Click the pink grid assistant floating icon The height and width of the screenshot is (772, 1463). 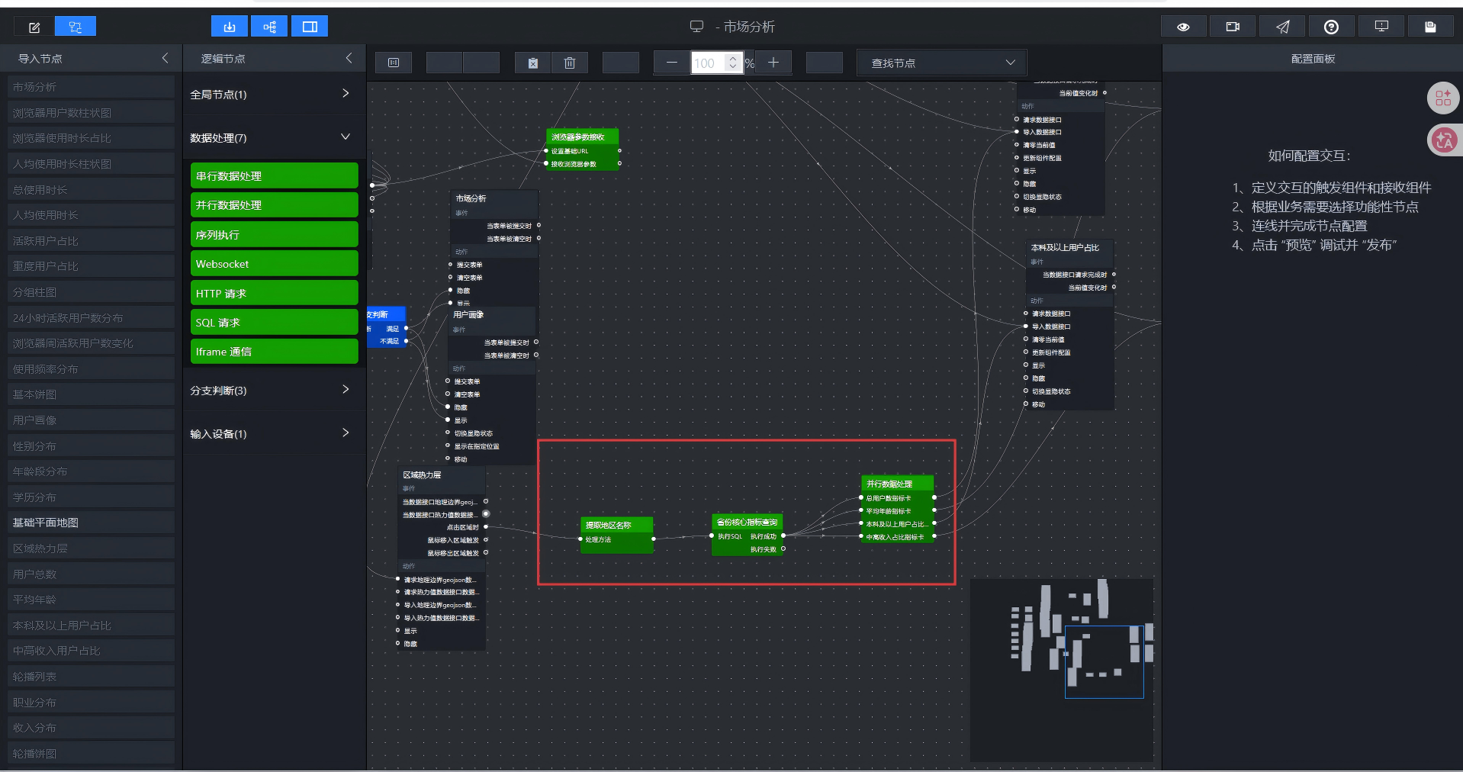(x=1443, y=98)
